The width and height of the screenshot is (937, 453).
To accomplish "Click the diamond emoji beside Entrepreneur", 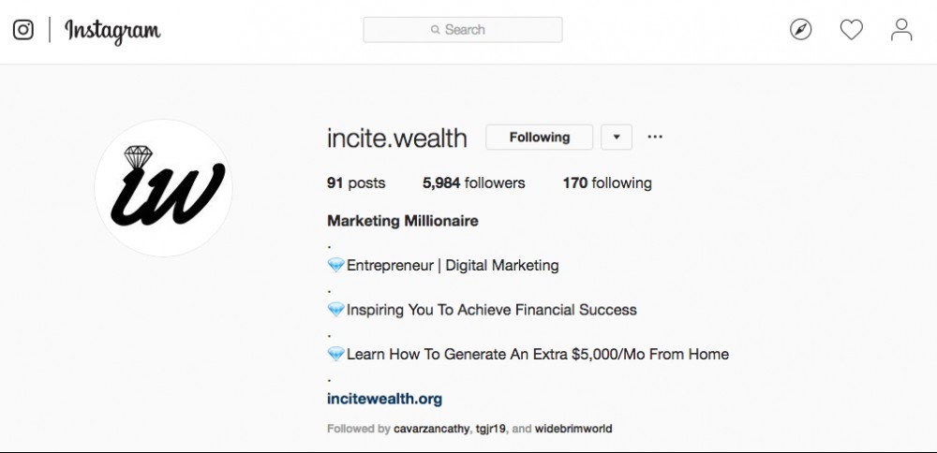I will pos(336,265).
